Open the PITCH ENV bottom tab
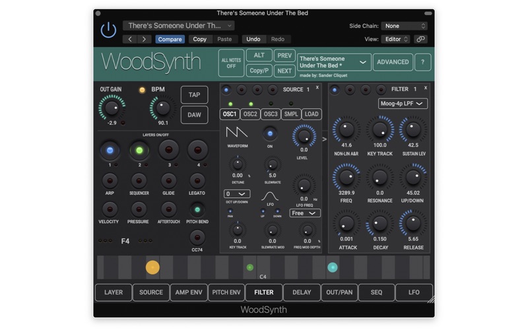Viewport: 528px width, 330px height. [x=226, y=292]
